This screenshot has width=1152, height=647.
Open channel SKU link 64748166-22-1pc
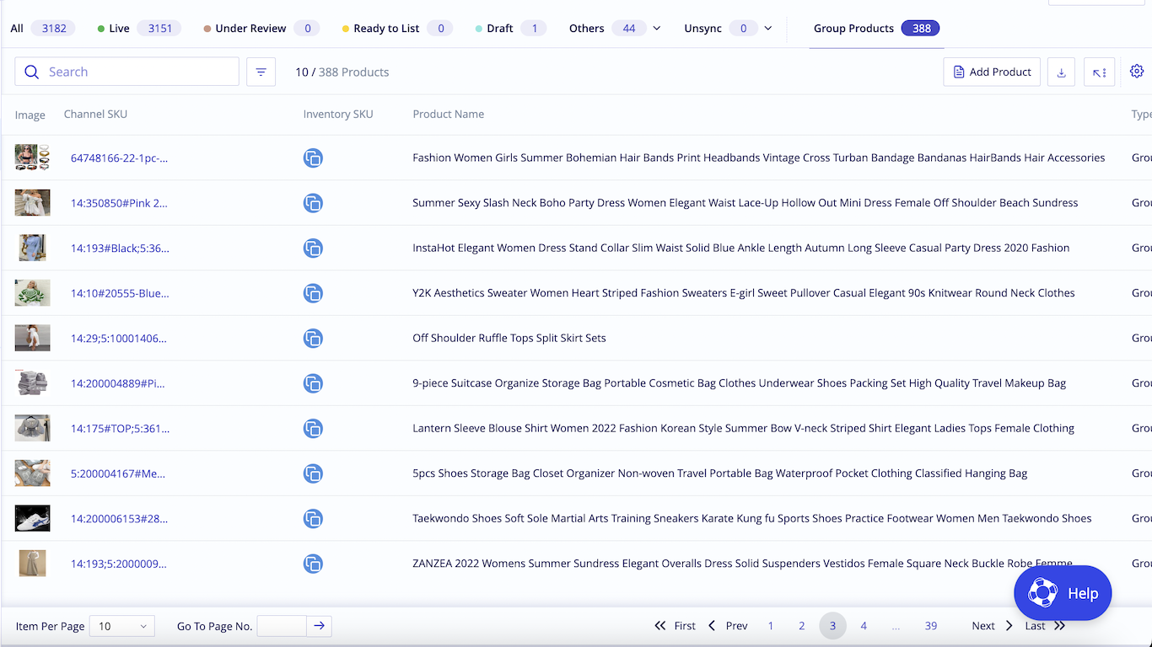tap(119, 158)
